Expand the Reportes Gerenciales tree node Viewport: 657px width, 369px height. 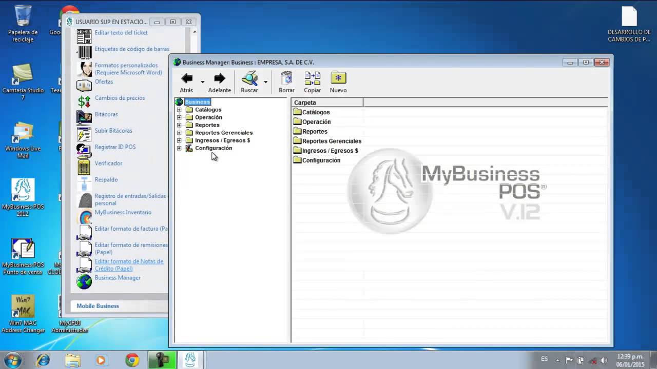point(179,133)
